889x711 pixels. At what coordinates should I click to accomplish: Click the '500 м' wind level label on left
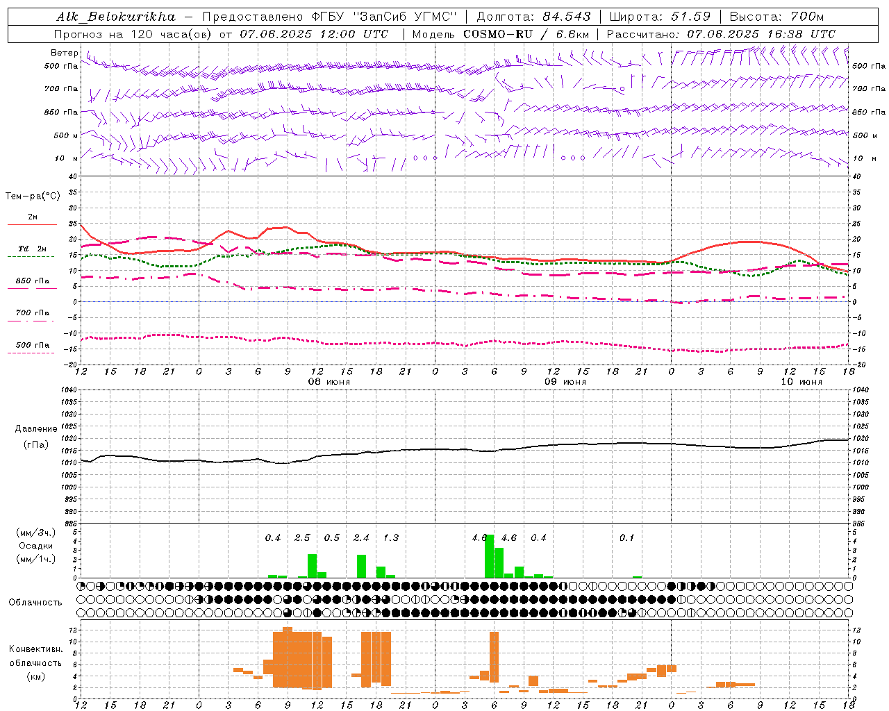click(x=66, y=135)
